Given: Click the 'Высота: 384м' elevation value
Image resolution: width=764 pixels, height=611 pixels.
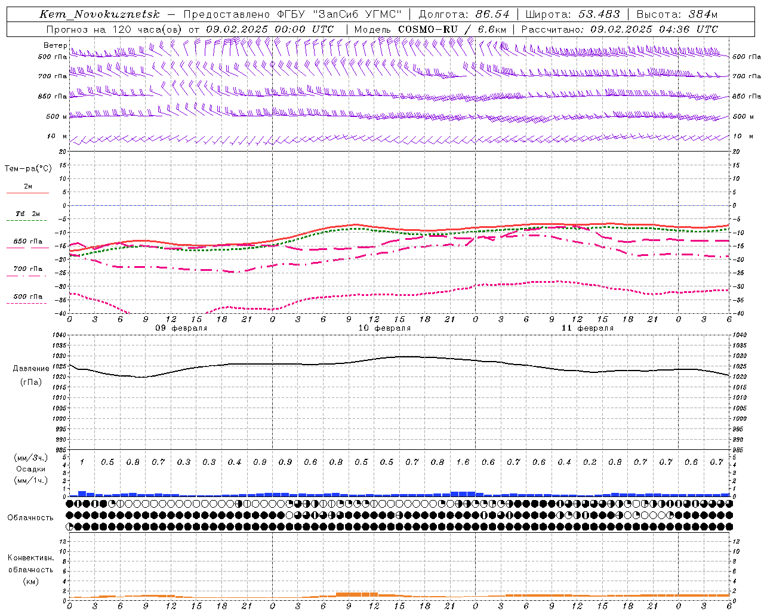Looking at the screenshot, I should pos(677,14).
